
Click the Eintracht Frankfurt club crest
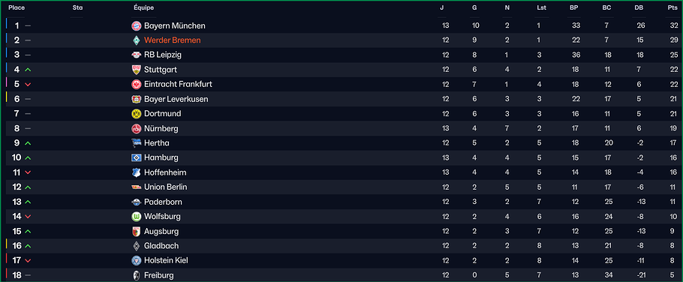coord(137,85)
